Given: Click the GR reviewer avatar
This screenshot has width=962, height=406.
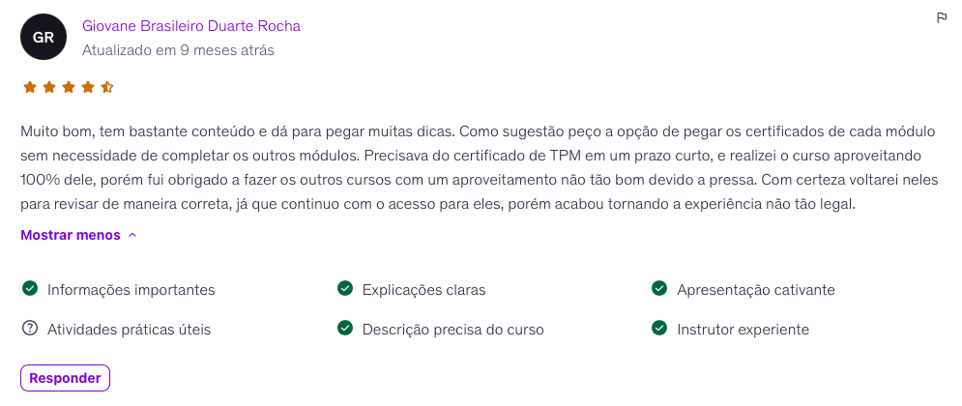Looking at the screenshot, I should 44,38.
